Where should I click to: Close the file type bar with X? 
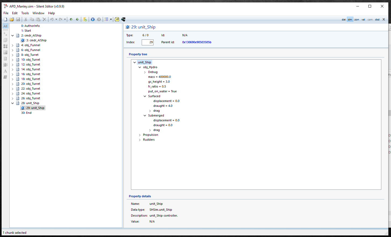[x=384, y=19]
